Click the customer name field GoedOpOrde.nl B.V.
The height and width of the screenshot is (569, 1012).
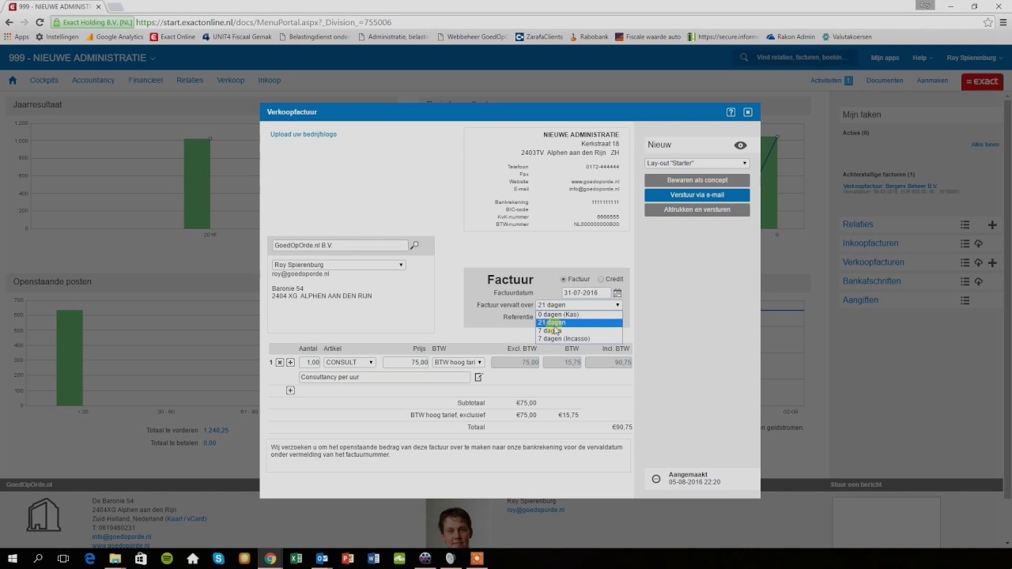click(340, 246)
